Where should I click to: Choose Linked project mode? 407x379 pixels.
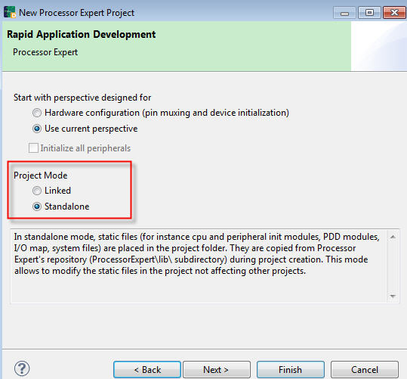[x=37, y=191]
